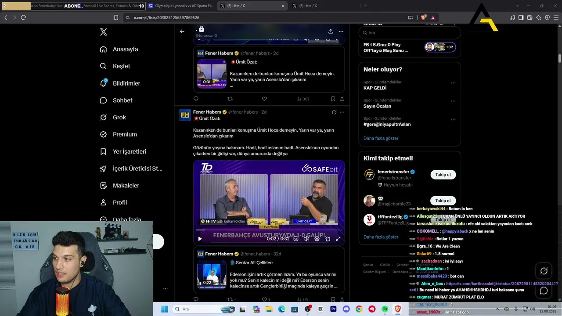The width and height of the screenshot is (562, 316).
Task: Open the 0:31 quoted video thumbnail
Action: click(212, 73)
